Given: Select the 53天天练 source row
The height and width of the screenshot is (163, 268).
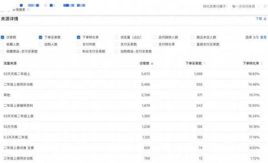Looking at the screenshot, I should (134, 127).
